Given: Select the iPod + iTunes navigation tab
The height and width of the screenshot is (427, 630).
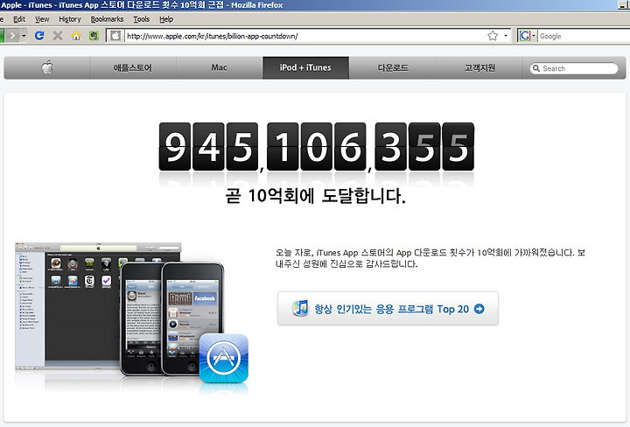Looking at the screenshot, I should [305, 67].
